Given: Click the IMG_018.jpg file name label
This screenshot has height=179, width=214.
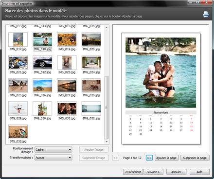Looking at the screenshot, I should 42,49.
